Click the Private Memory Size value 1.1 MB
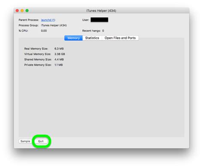 click(59, 65)
